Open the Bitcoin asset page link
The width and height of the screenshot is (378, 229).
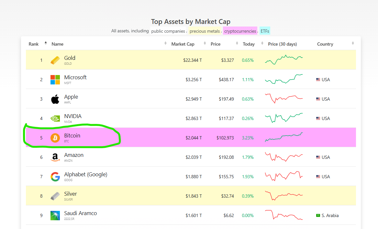point(72,136)
